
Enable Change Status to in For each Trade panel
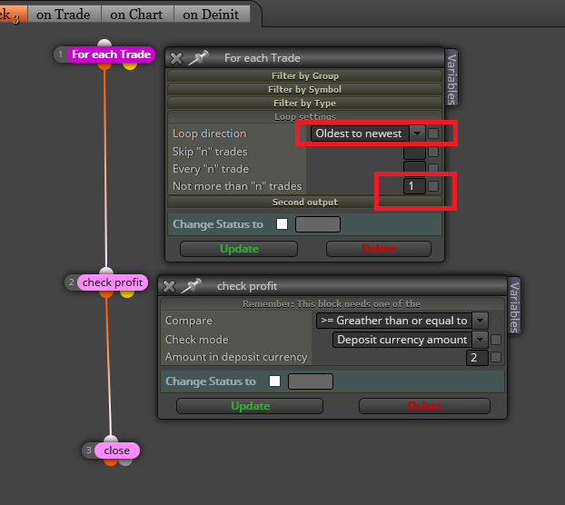(282, 224)
